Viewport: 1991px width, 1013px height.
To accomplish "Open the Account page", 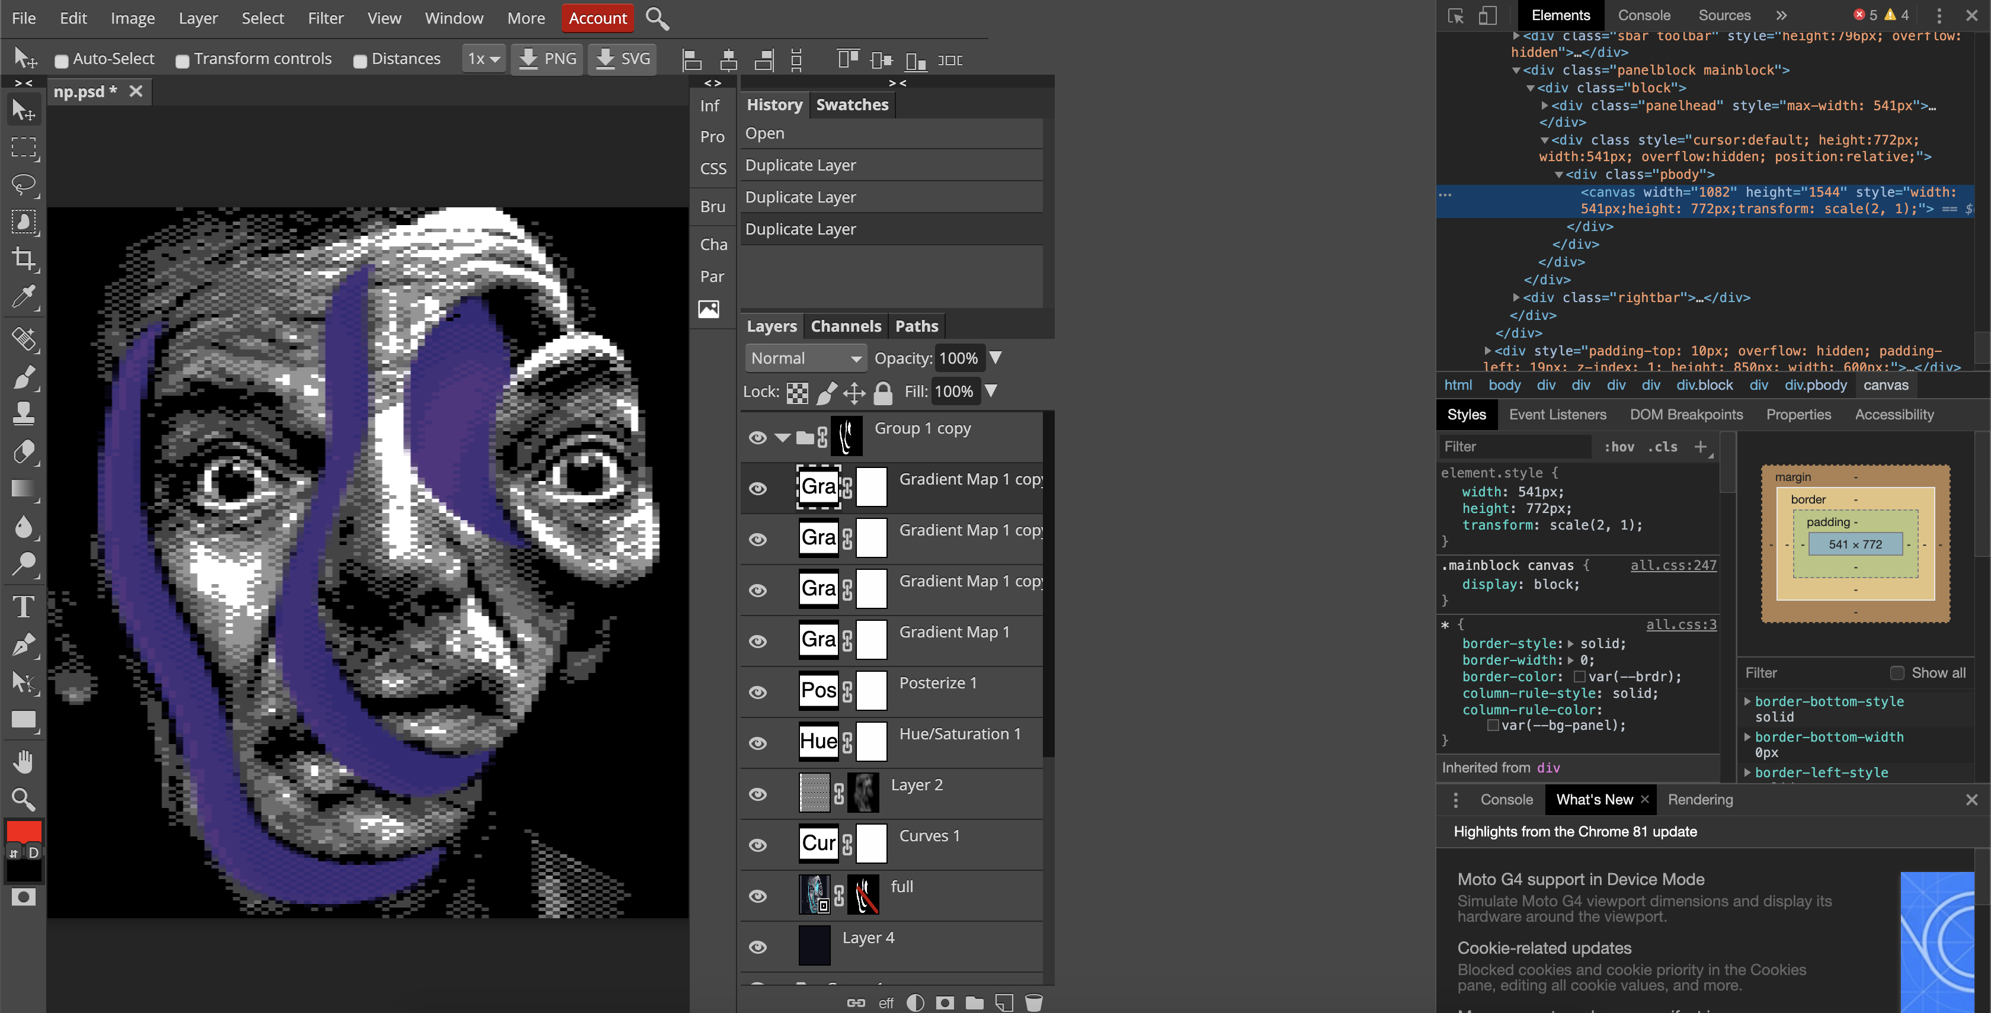I will click(x=597, y=18).
